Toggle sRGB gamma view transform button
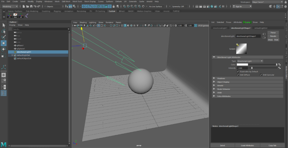This screenshot has width=288, height=148. pos(196,26)
